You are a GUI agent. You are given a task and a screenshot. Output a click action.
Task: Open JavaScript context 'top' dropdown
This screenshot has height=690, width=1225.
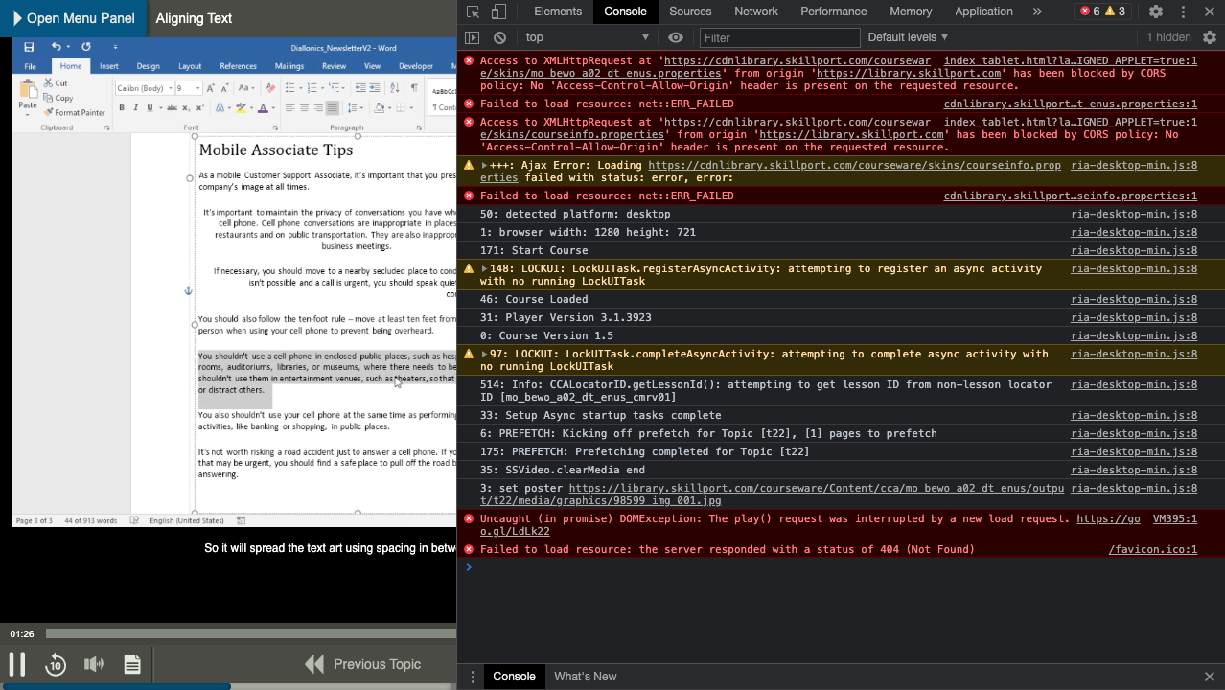click(x=588, y=37)
